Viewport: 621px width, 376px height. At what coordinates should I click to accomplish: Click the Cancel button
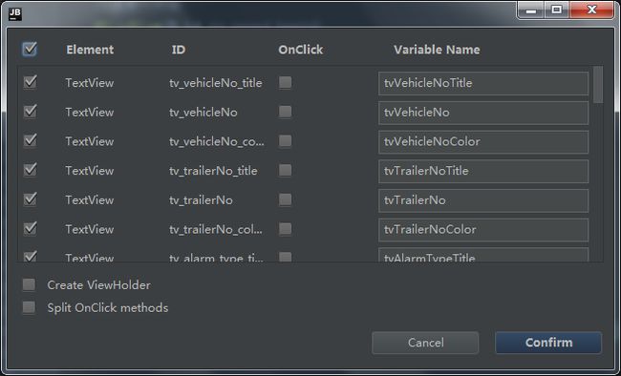425,343
